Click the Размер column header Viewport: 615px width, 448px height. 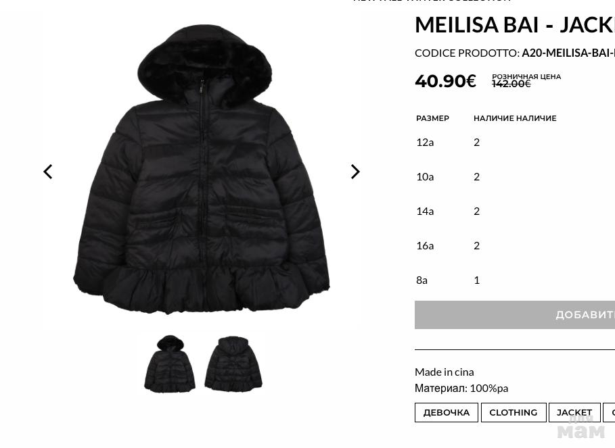(x=432, y=118)
